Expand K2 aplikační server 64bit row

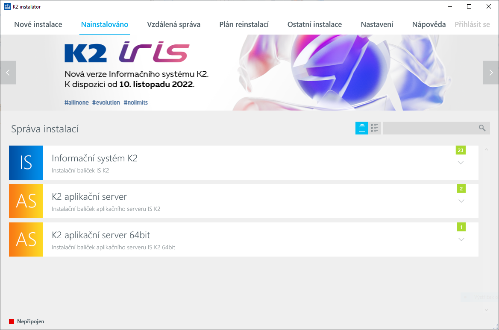coord(461,240)
